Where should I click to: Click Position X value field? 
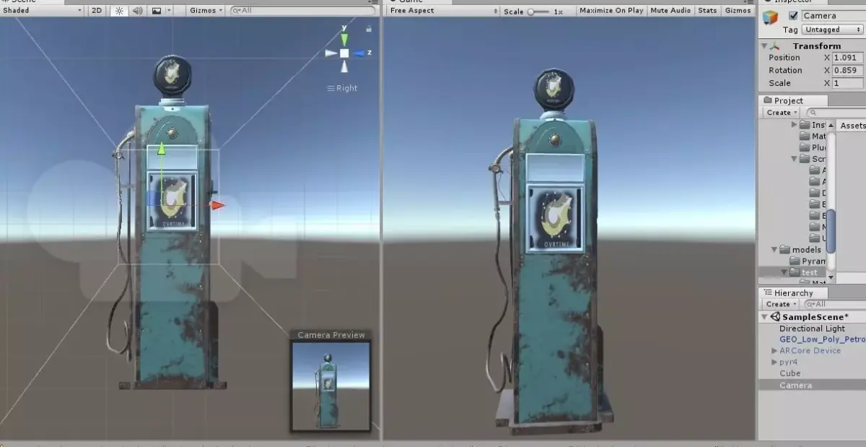pyautogui.click(x=848, y=58)
